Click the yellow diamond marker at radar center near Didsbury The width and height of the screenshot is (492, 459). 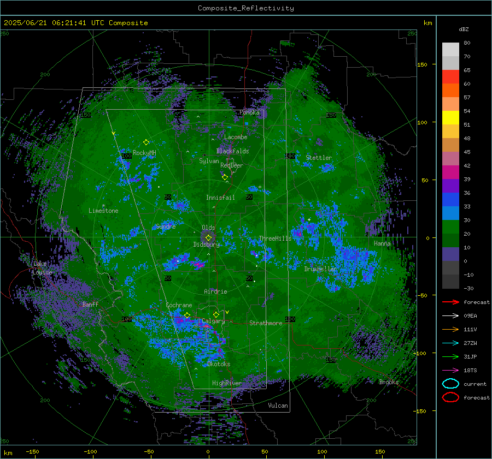[x=208, y=238]
